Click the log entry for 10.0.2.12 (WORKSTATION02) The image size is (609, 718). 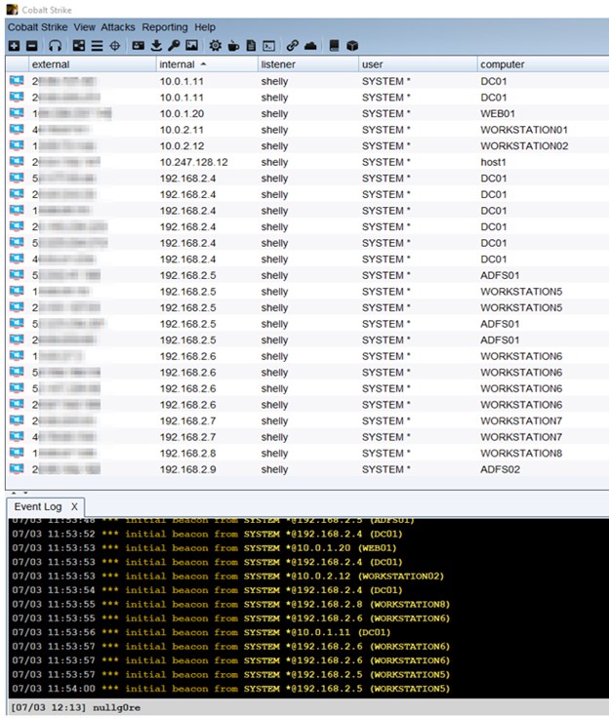227,576
